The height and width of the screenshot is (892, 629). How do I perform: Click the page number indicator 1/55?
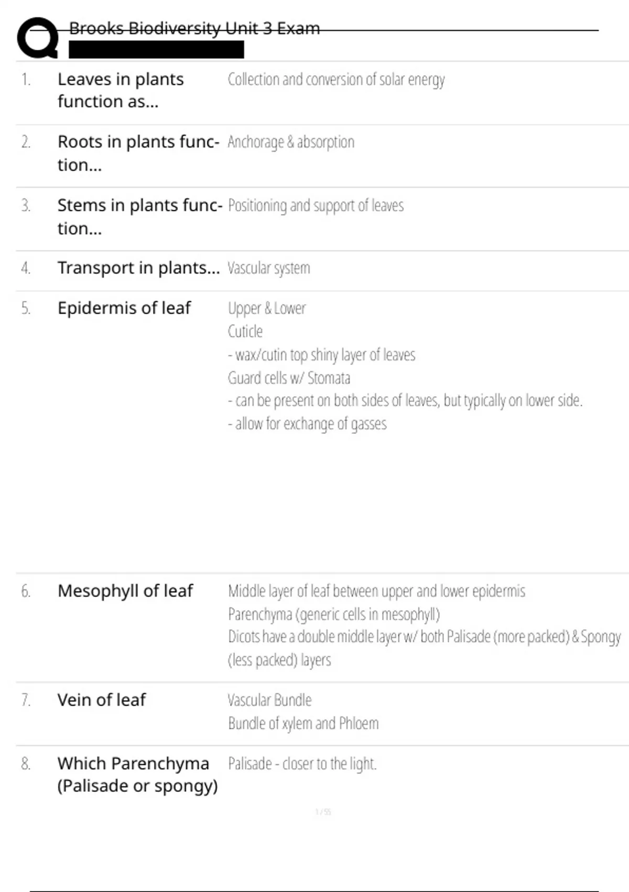point(323,812)
